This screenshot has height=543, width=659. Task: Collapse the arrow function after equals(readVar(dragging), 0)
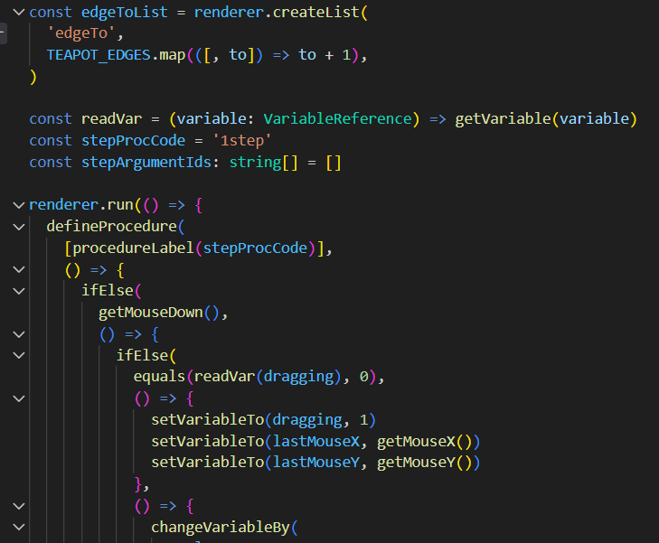tap(18, 398)
